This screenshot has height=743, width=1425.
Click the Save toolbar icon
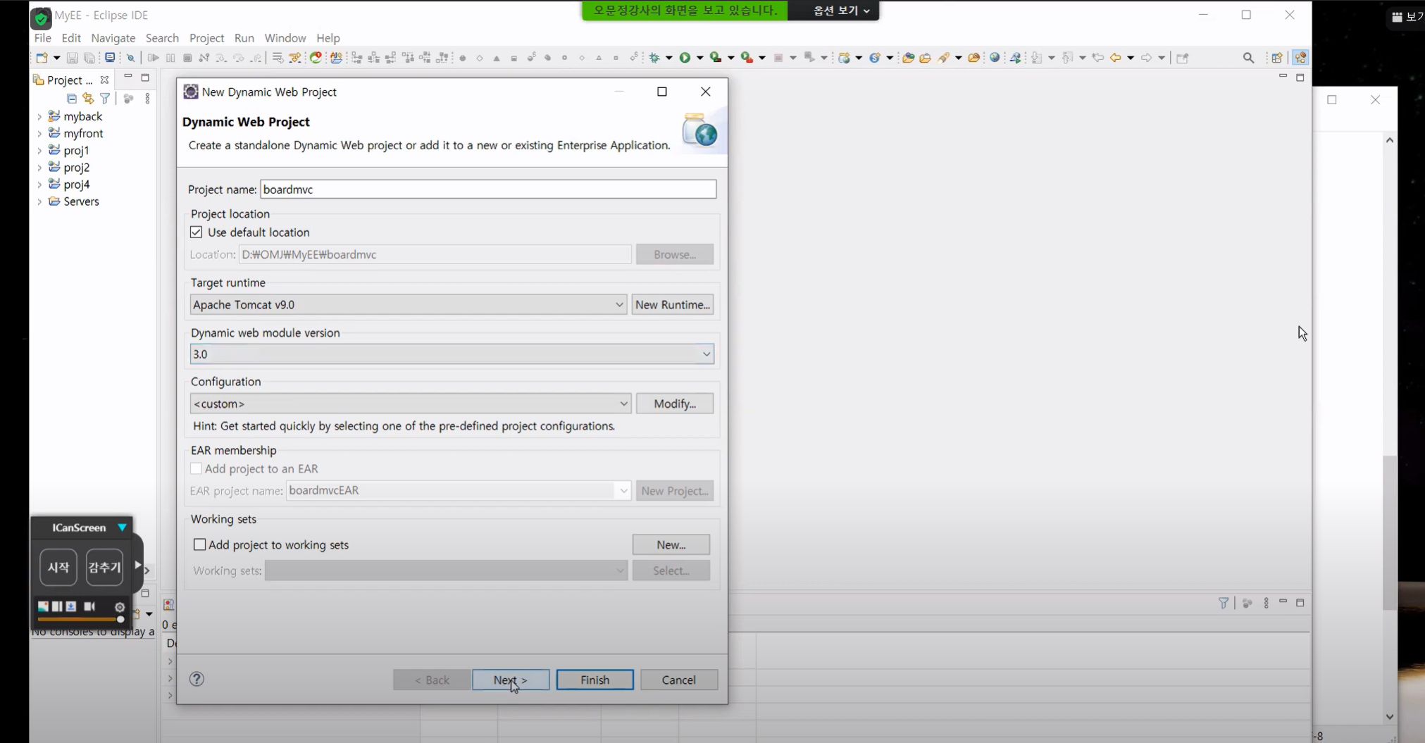[72, 58]
